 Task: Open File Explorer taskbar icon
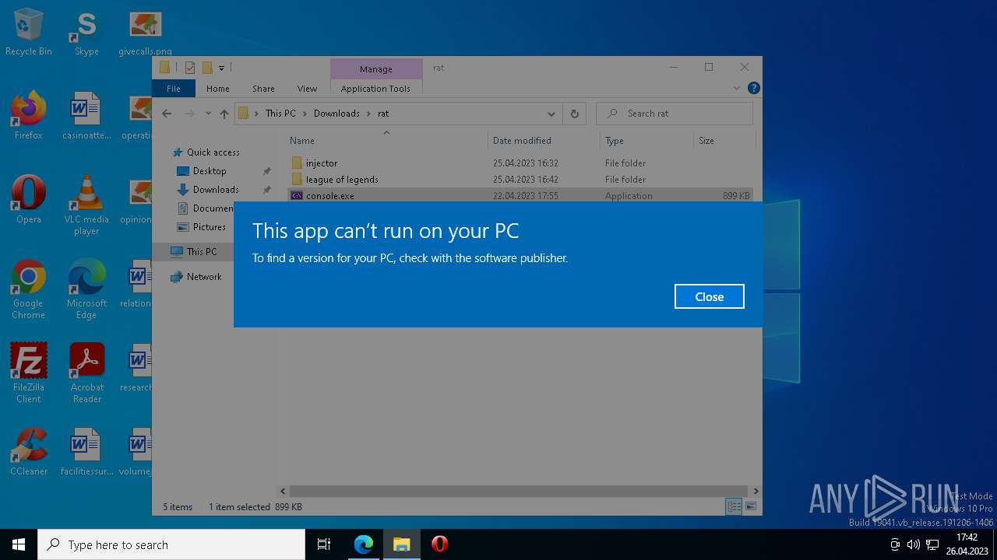point(402,544)
